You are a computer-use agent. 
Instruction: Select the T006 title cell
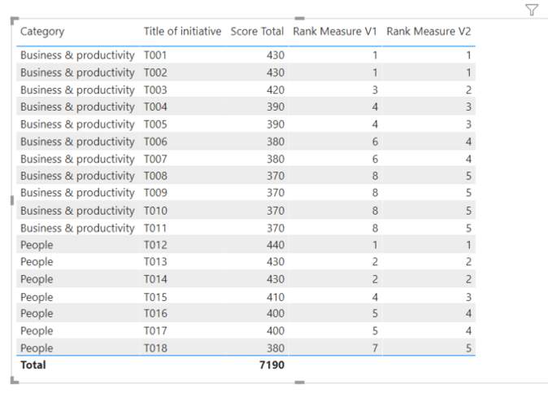[x=155, y=142]
